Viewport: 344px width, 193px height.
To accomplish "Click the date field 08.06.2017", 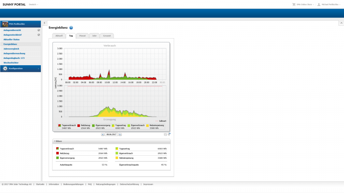I will click(x=111, y=134).
